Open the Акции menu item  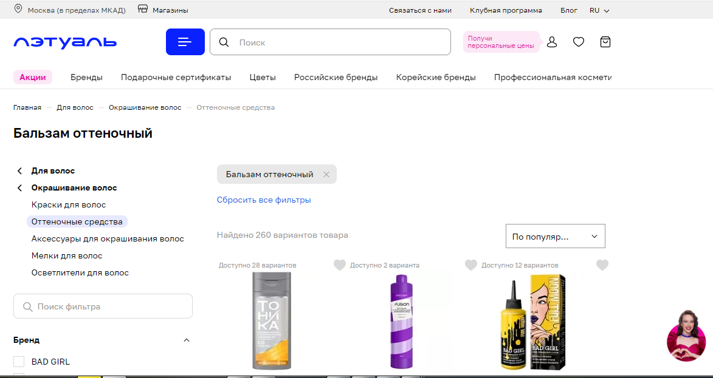(33, 77)
